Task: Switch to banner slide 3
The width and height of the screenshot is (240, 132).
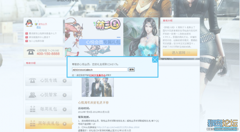Action: [x=155, y=55]
